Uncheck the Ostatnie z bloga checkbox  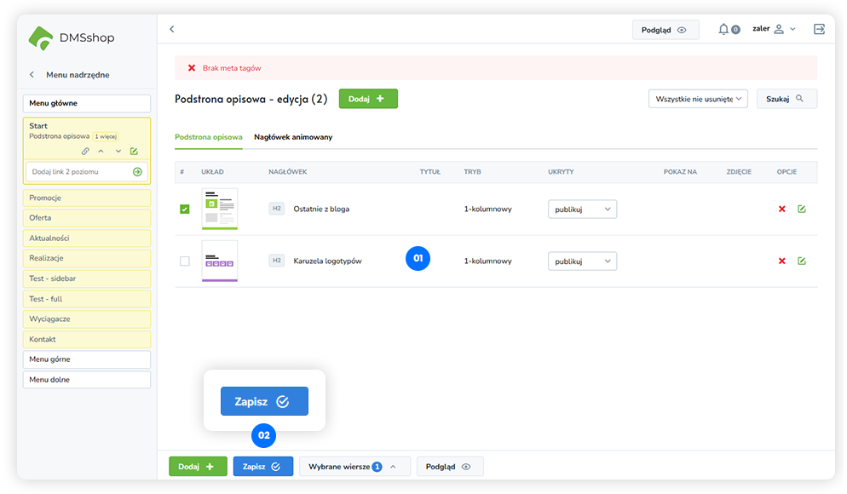(x=184, y=210)
